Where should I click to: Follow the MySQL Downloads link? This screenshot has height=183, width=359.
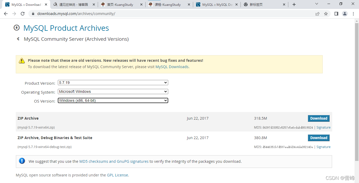[x=172, y=67]
